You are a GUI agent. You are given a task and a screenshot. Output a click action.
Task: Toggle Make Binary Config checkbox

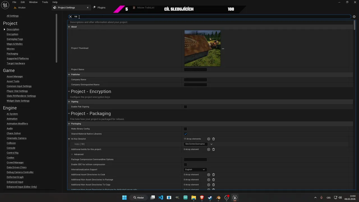[185, 129]
